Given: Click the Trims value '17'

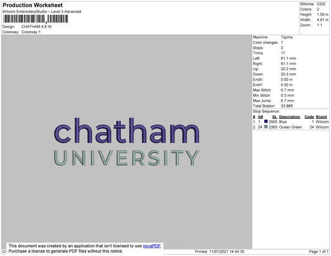Looking at the screenshot, I should tap(283, 53).
